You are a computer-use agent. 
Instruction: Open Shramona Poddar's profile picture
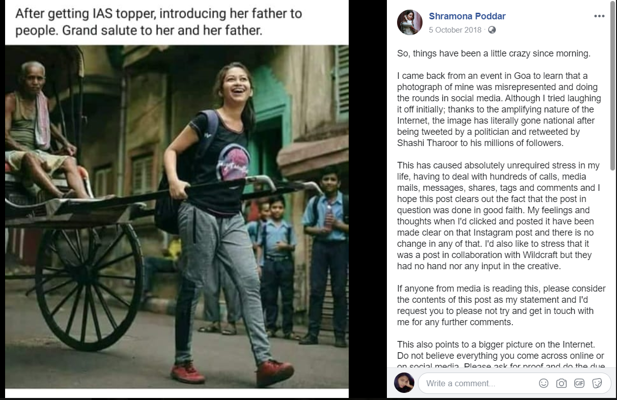(409, 22)
